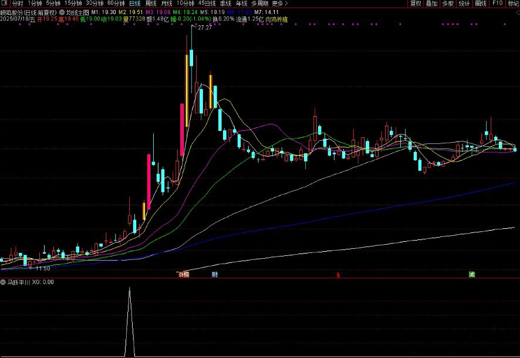Click the red S marker on timeline
Viewport: 520px width, 358px height.
(x=337, y=274)
